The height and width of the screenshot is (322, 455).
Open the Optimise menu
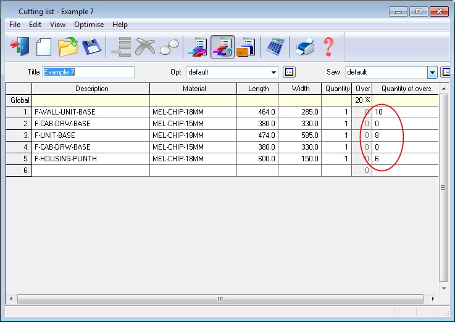pyautogui.click(x=89, y=25)
